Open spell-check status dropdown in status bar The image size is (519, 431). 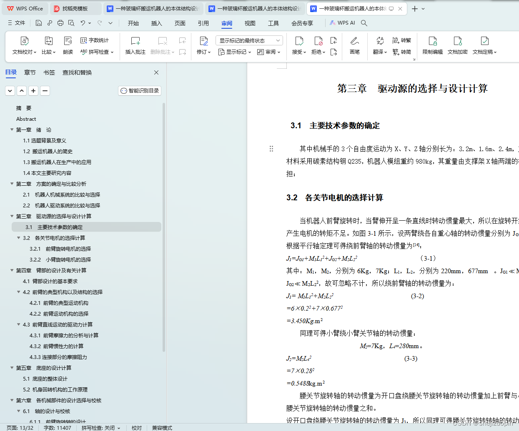(x=119, y=428)
